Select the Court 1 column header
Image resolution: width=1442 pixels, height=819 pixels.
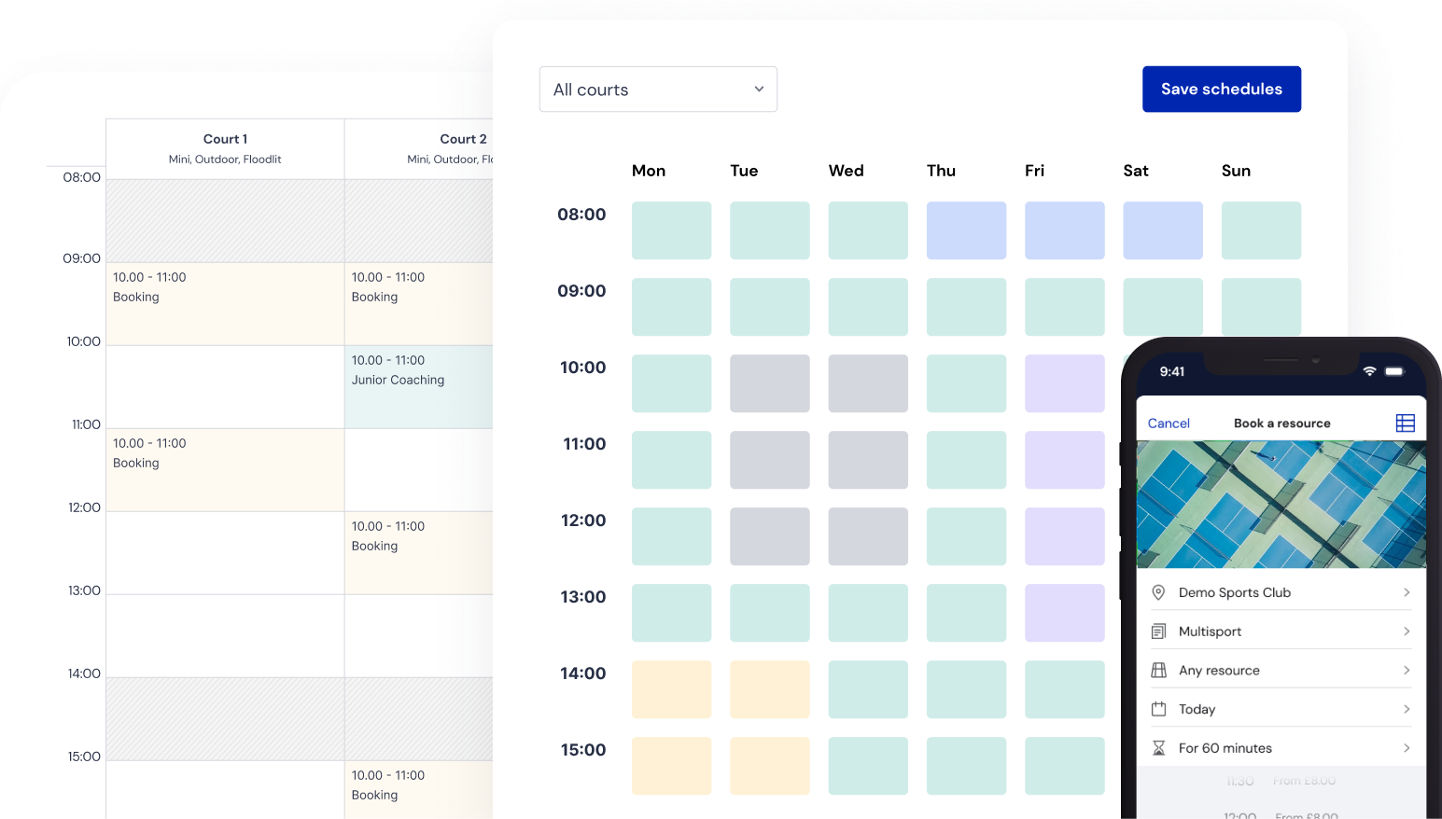click(x=225, y=148)
